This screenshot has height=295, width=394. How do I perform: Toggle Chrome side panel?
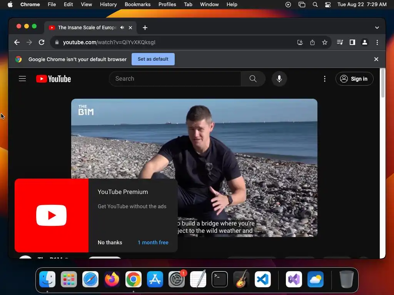coord(352,42)
